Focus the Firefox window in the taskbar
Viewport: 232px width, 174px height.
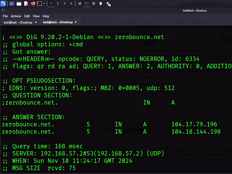(x=79, y=3)
